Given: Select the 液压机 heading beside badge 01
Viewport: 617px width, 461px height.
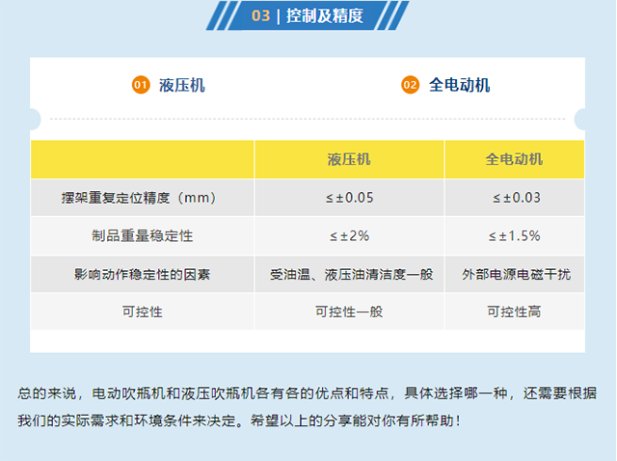Looking at the screenshot, I should (x=182, y=85).
